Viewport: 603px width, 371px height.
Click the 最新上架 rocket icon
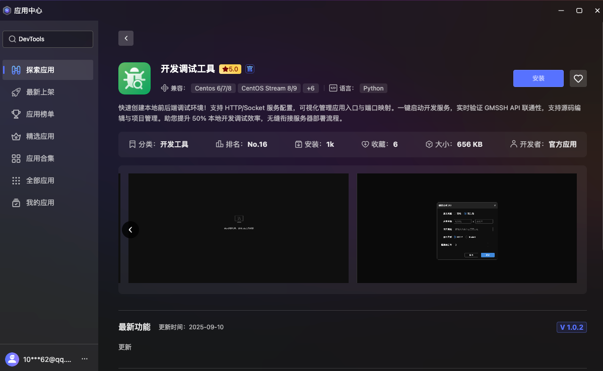(16, 92)
